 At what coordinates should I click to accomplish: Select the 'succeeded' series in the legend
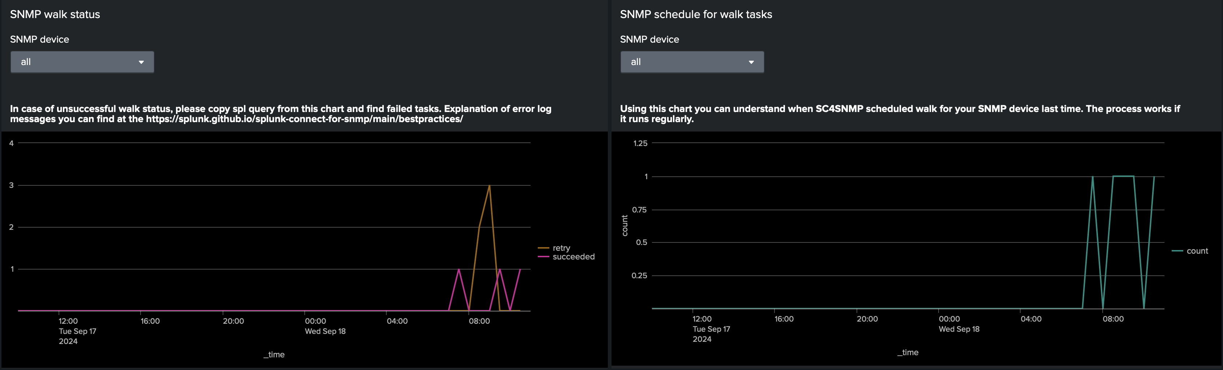click(574, 257)
